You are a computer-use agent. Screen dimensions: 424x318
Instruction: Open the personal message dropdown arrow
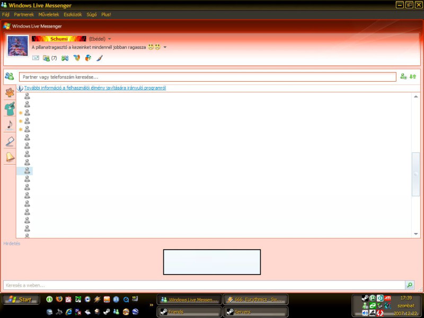coord(165,47)
